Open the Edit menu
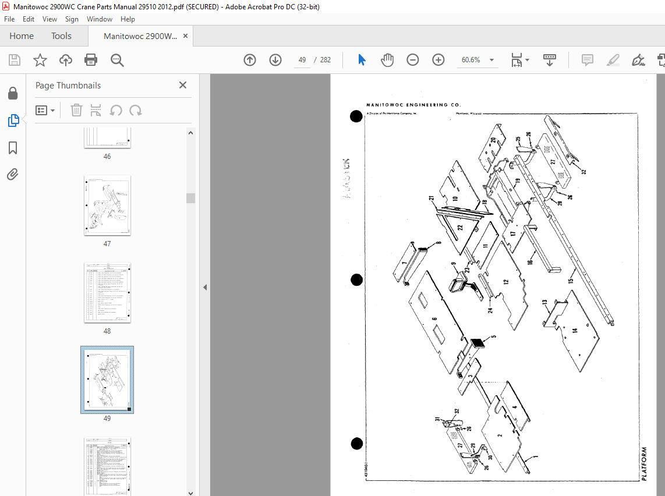 pyautogui.click(x=29, y=19)
